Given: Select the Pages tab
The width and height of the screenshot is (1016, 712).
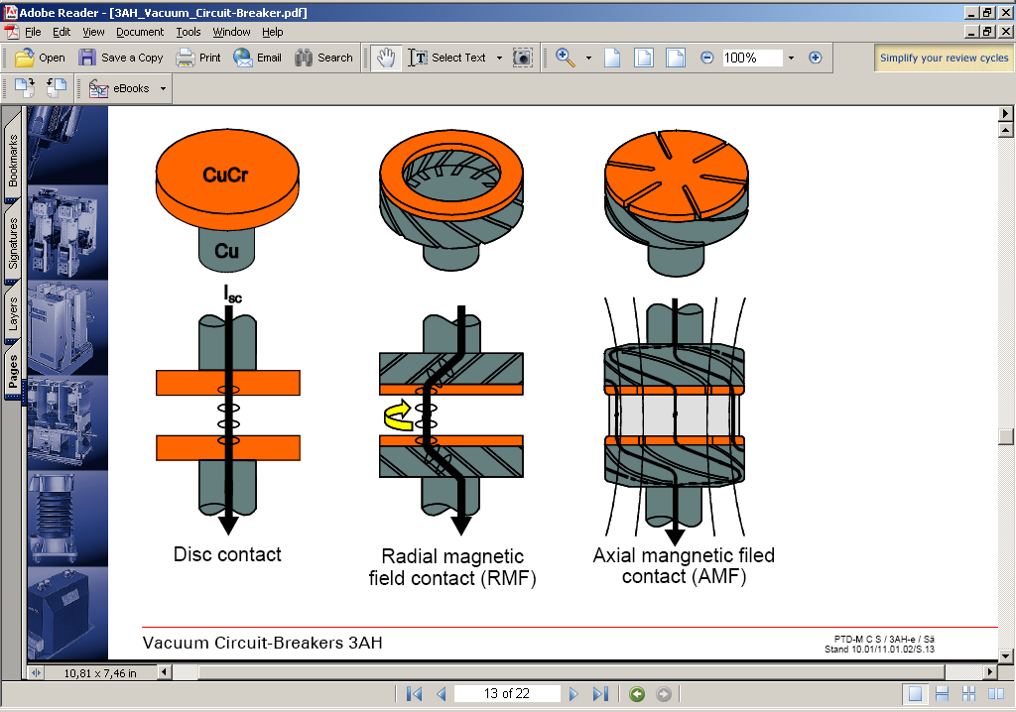Looking at the screenshot, I should click(12, 372).
